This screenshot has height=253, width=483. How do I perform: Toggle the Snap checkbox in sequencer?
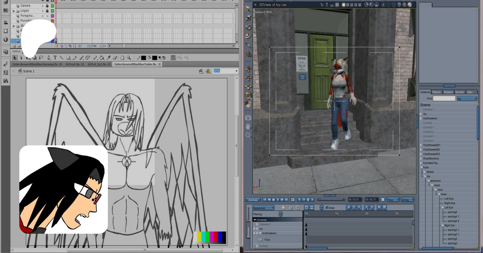(x=327, y=207)
